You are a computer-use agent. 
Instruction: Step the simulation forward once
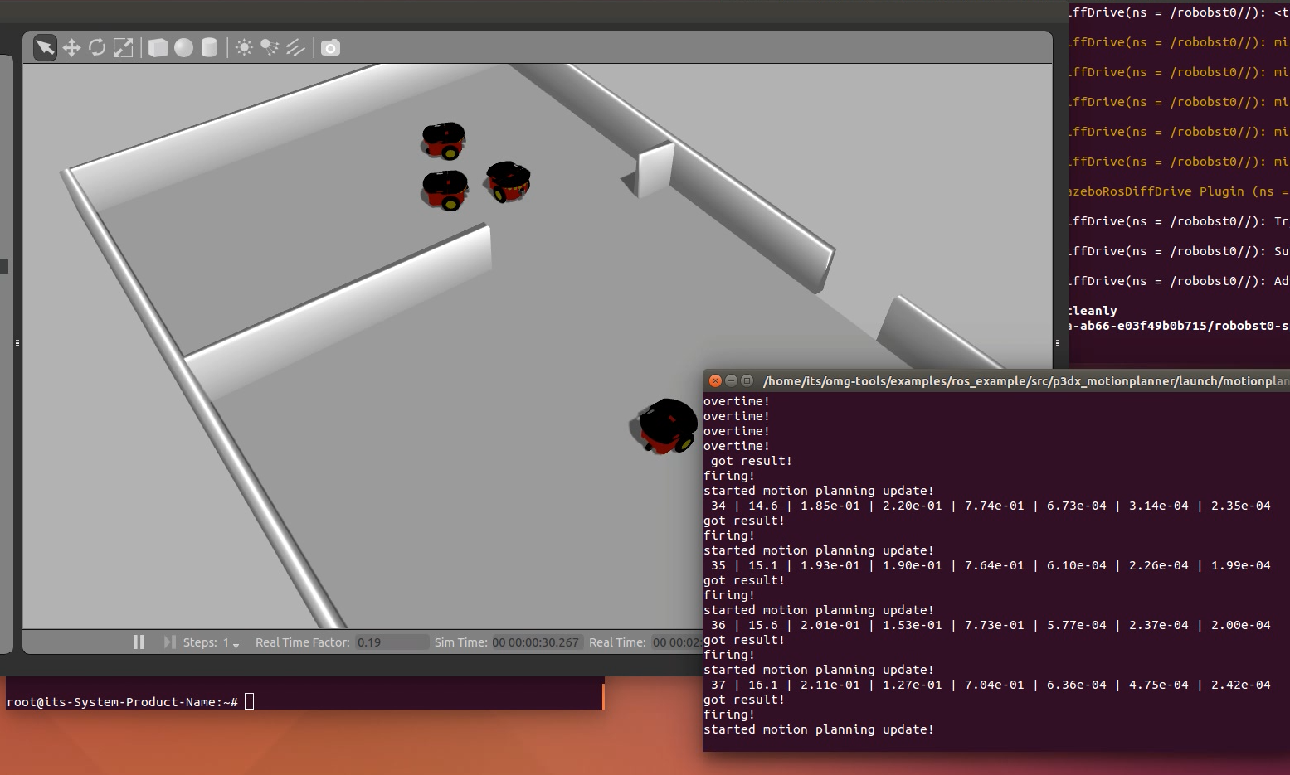[x=169, y=642]
